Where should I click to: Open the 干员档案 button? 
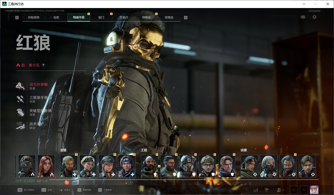point(105,190)
